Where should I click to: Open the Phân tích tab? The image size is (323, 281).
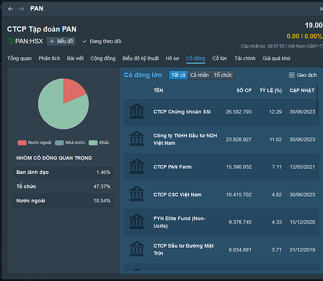(x=49, y=58)
